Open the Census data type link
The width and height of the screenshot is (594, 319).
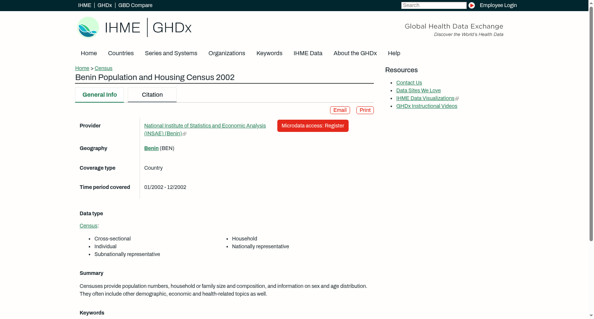[88, 226]
